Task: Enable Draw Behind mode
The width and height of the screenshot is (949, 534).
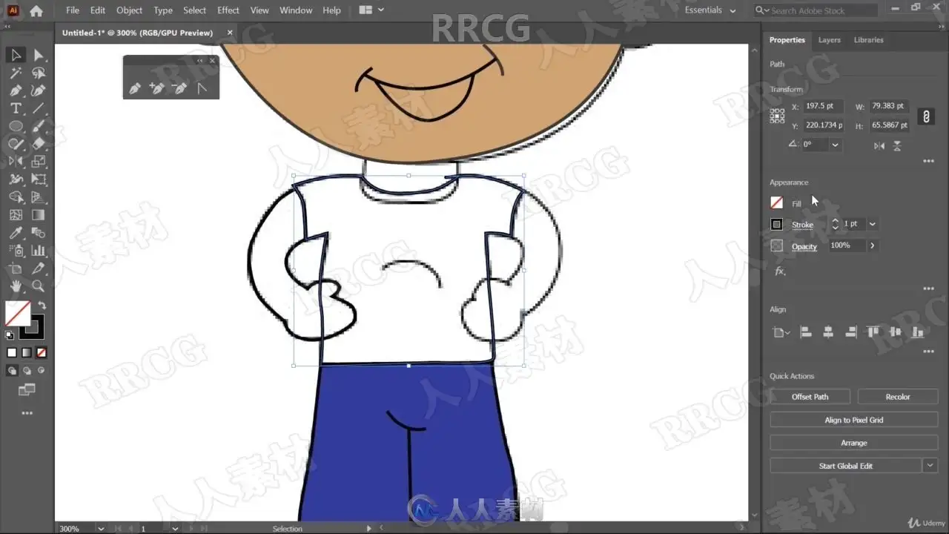Action: tap(27, 370)
